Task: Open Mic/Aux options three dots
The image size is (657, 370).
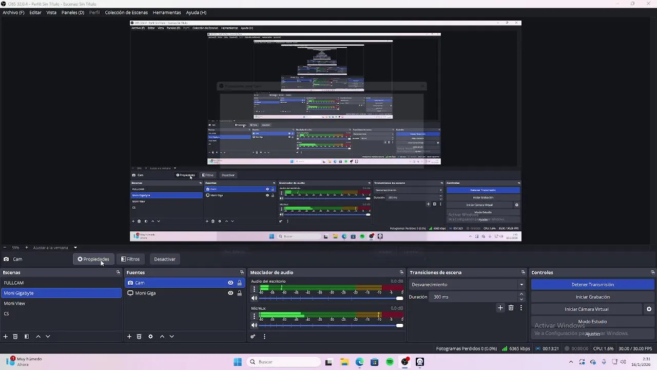Action: click(254, 317)
